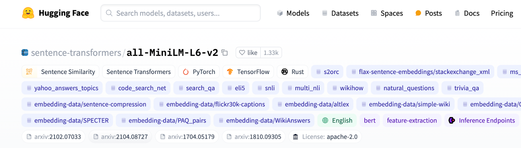Open the Spaces nav item
The image size is (521, 148).
[387, 13]
